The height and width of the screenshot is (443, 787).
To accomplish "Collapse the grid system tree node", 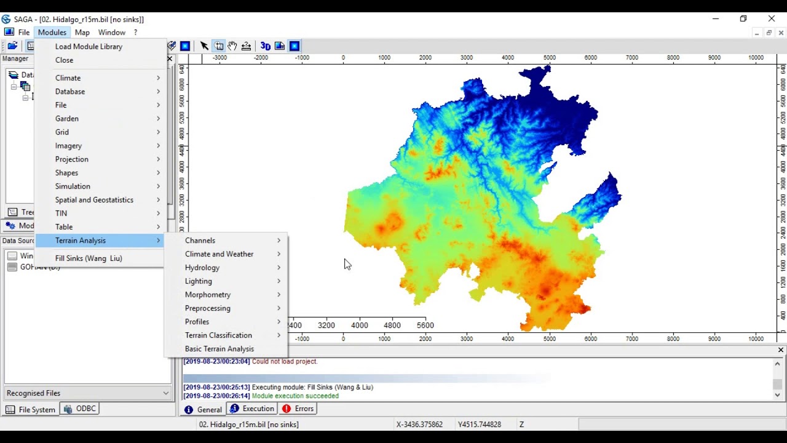I will [14, 87].
